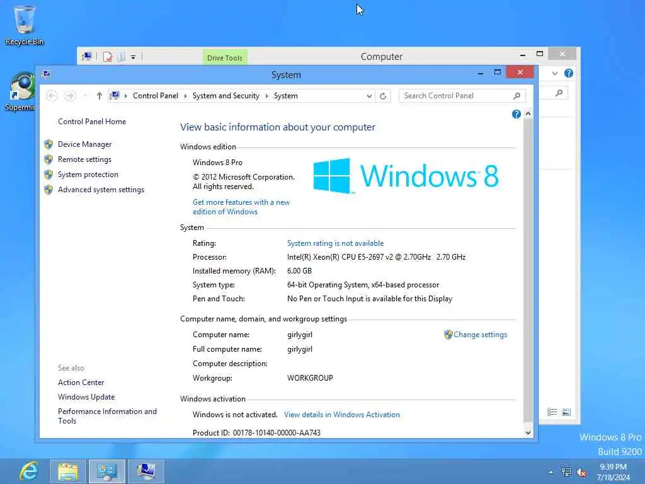Image resolution: width=645 pixels, height=484 pixels.
Task: Go forward with the navigation arrow
Action: tap(70, 96)
